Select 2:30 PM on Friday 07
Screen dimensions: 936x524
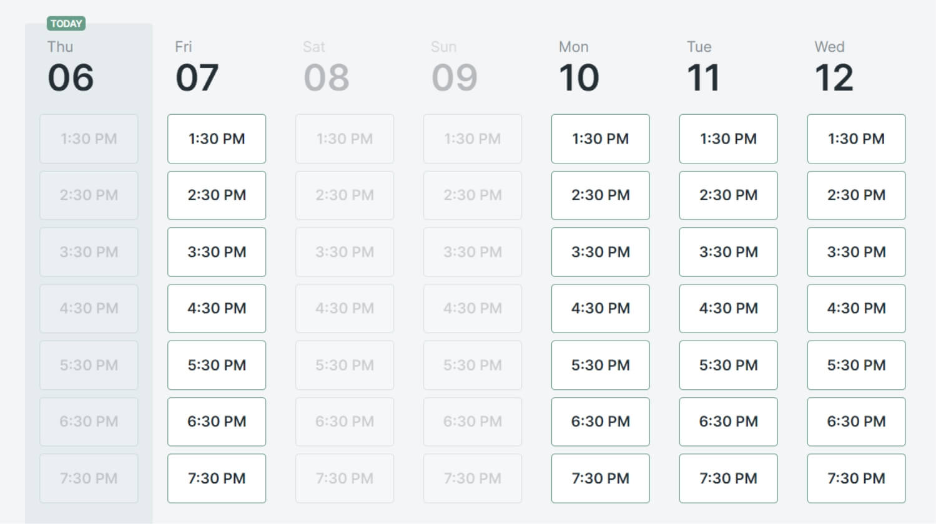217,195
